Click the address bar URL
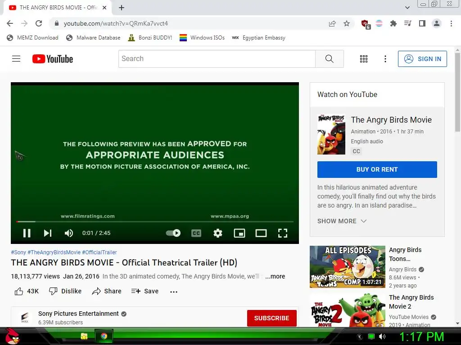The image size is (461, 345). point(116,23)
